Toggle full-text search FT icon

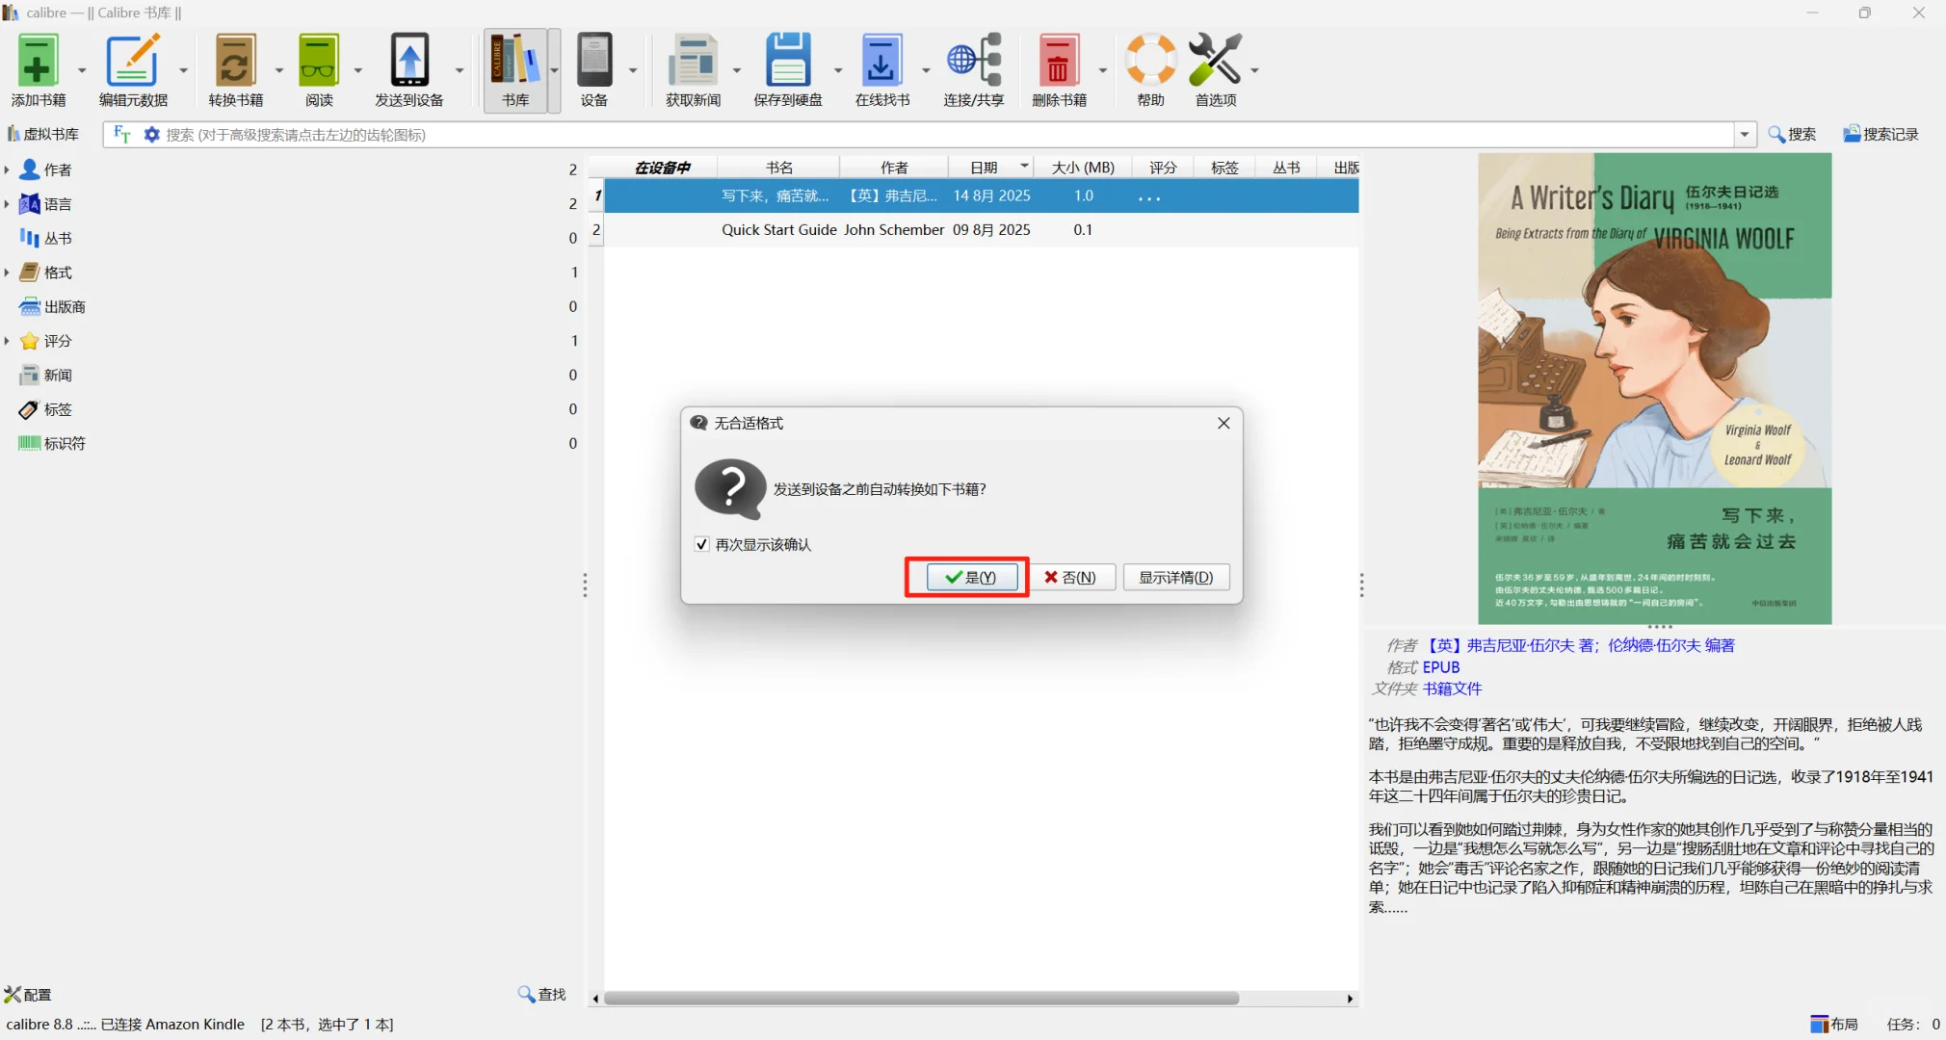click(121, 134)
